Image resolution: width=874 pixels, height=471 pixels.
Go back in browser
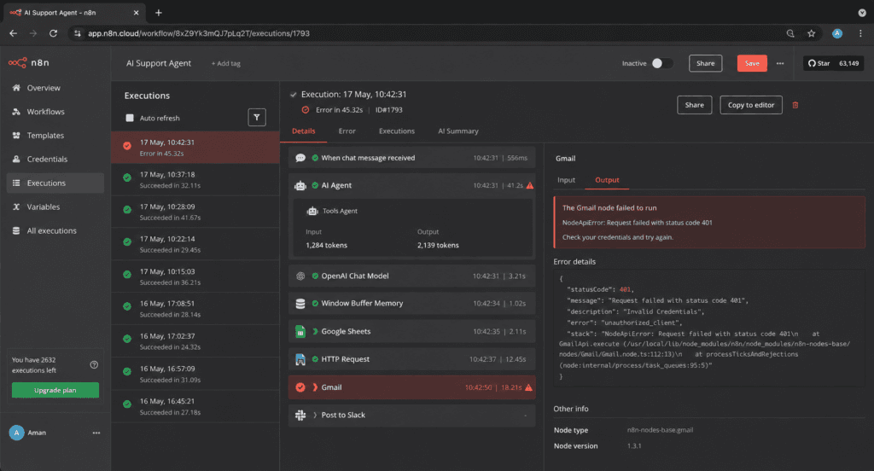[x=14, y=33]
